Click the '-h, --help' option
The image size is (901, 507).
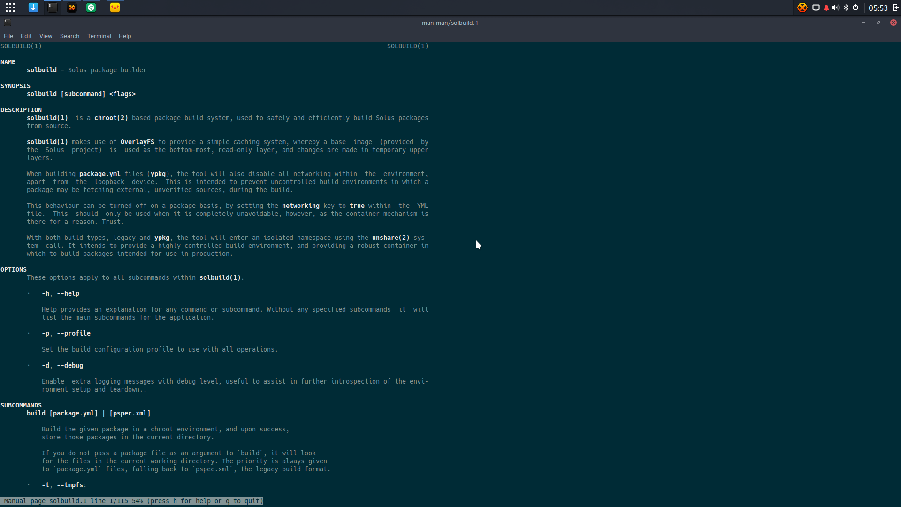[x=61, y=293]
